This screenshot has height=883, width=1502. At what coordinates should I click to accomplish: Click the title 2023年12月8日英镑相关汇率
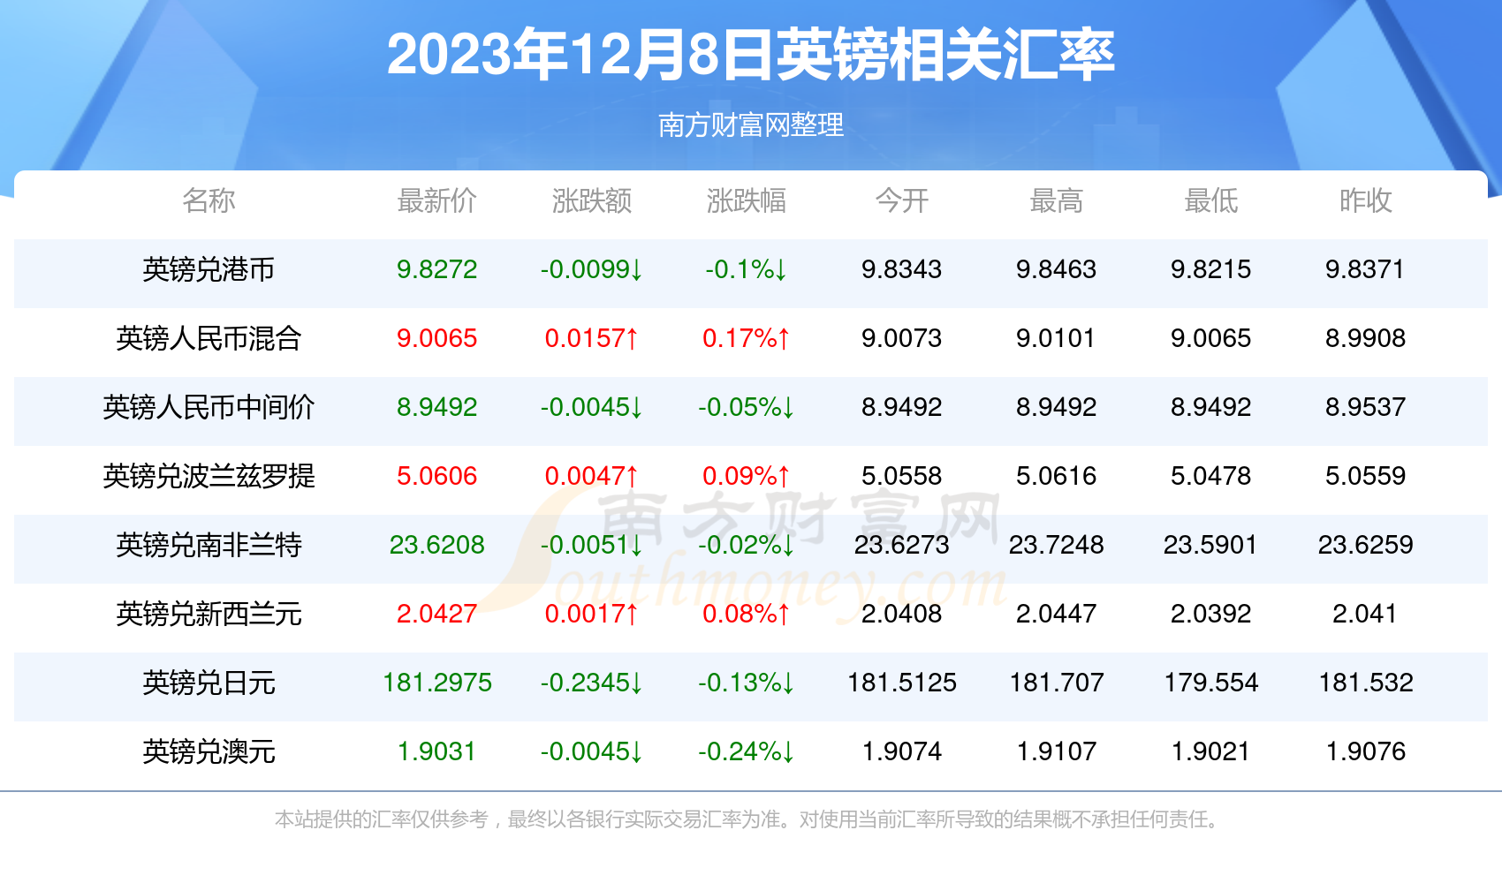tap(750, 55)
